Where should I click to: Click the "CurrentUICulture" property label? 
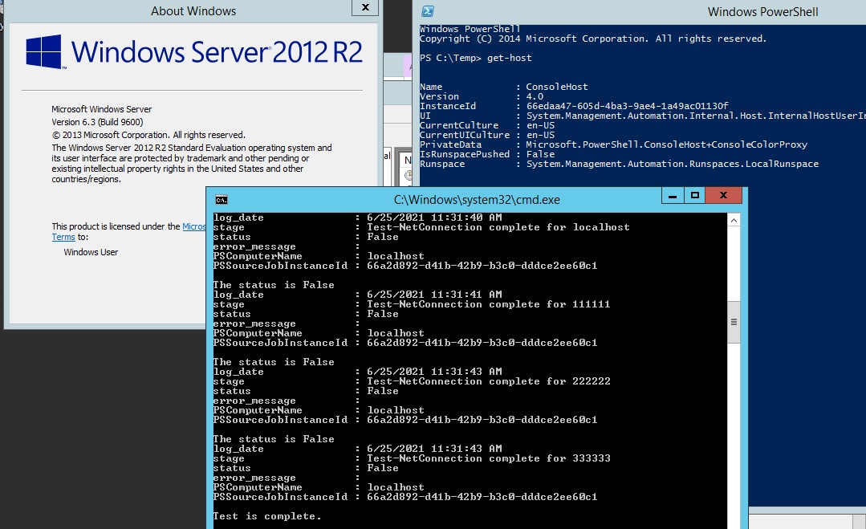(465, 135)
